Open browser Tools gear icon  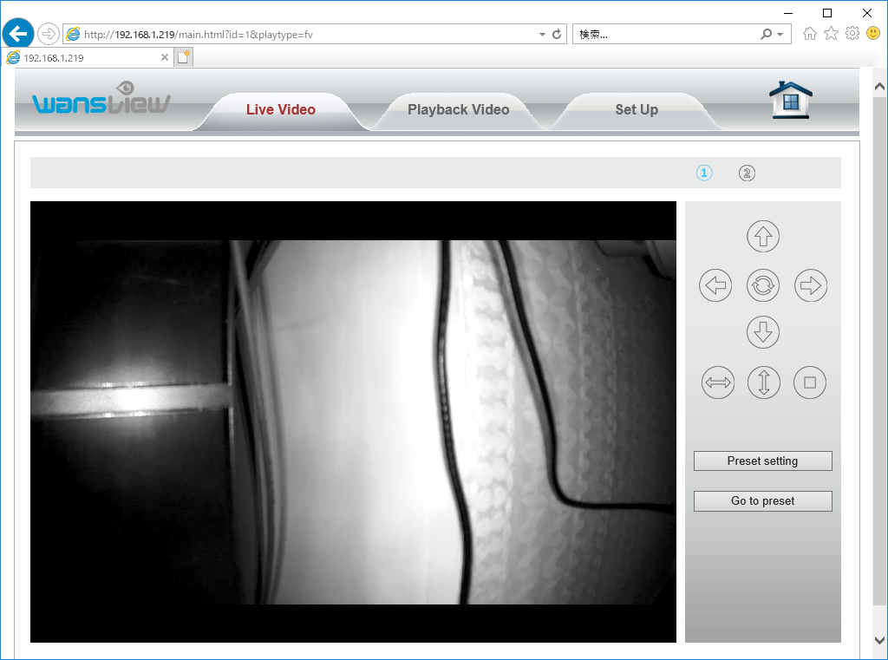click(852, 34)
